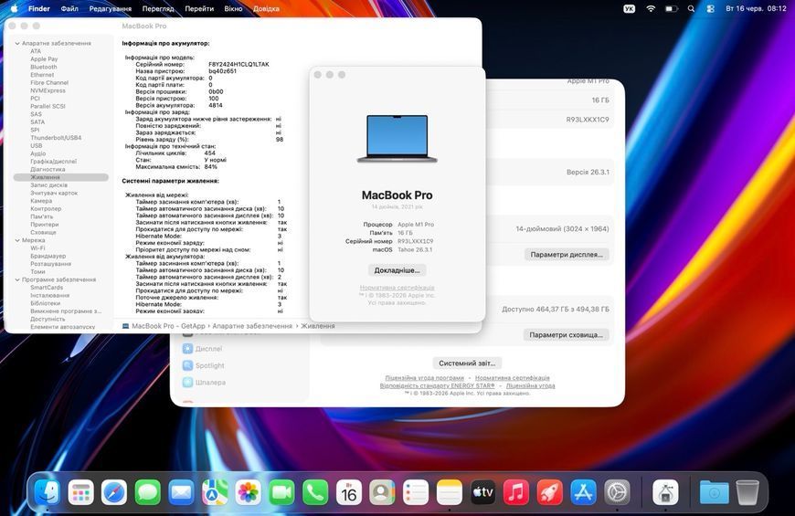Open the Перегляд menu
The height and width of the screenshot is (516, 795).
point(158,8)
